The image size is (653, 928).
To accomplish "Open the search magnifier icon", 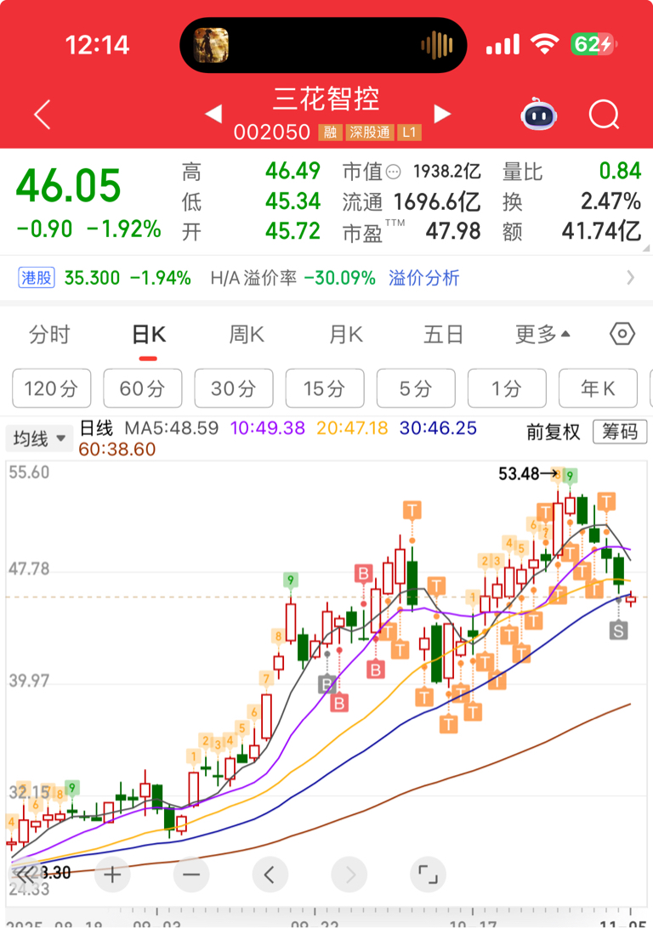I will click(x=604, y=114).
